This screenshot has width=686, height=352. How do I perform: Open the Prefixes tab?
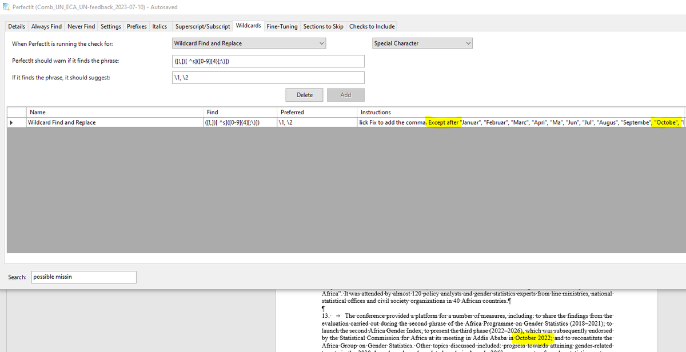coord(137,26)
